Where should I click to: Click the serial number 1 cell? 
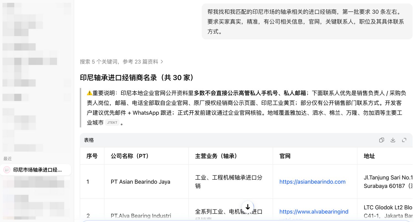[x=92, y=182]
